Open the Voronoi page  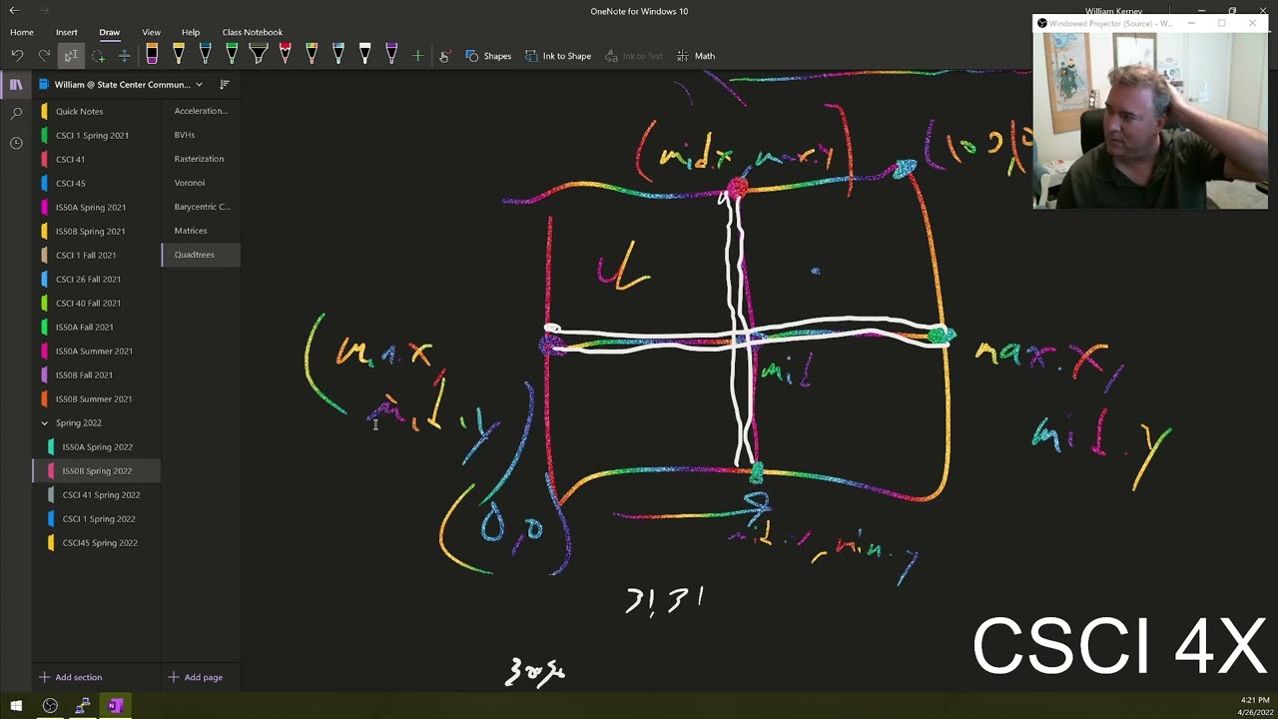(x=201, y=183)
